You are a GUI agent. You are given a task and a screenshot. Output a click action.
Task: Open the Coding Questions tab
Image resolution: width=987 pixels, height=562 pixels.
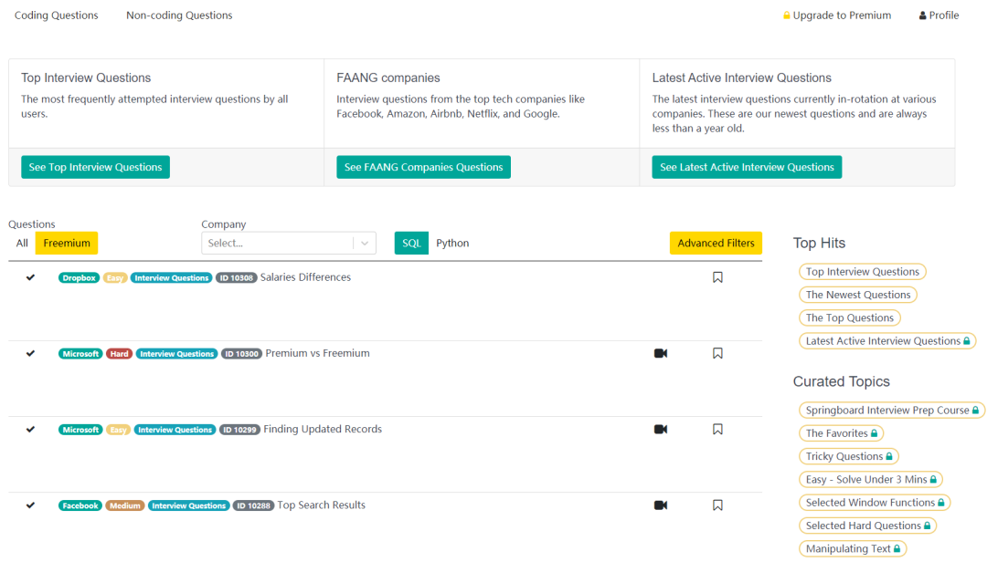[x=56, y=16]
